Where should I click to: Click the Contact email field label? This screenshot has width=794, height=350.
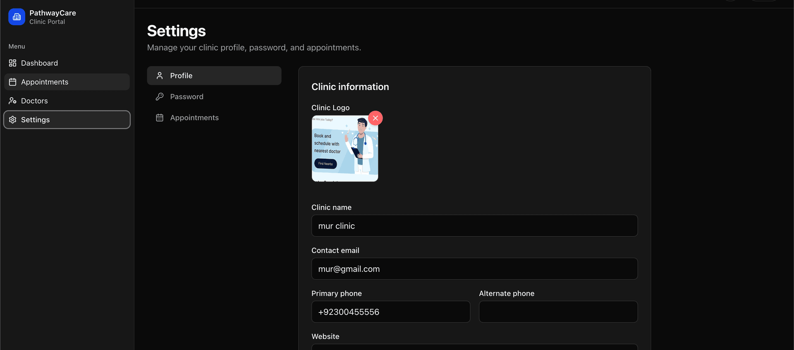tap(335, 250)
